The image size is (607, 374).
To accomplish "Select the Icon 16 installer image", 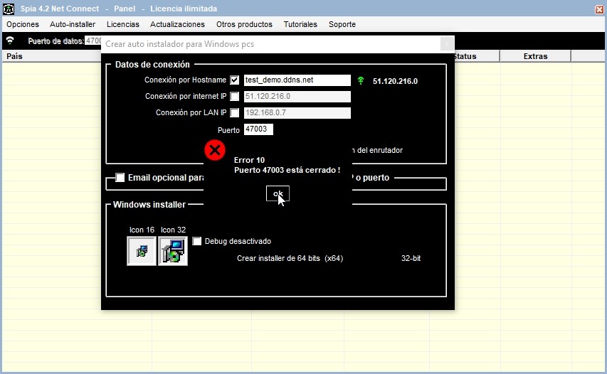I will 142,252.
